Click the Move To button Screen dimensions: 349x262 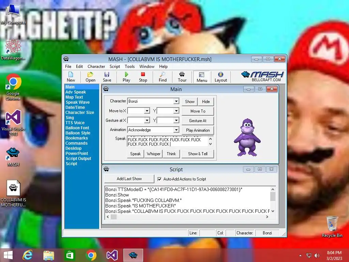point(198,111)
